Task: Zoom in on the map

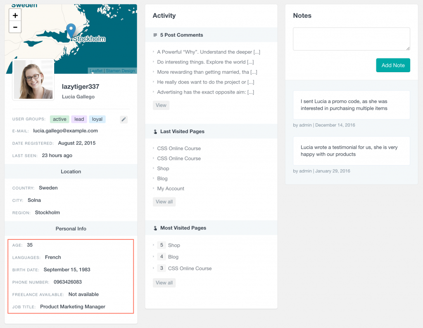Action: point(15,15)
